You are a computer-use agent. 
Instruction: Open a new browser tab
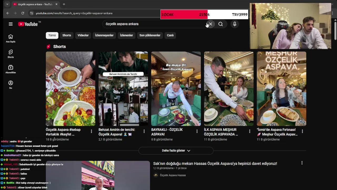[x=64, y=4]
